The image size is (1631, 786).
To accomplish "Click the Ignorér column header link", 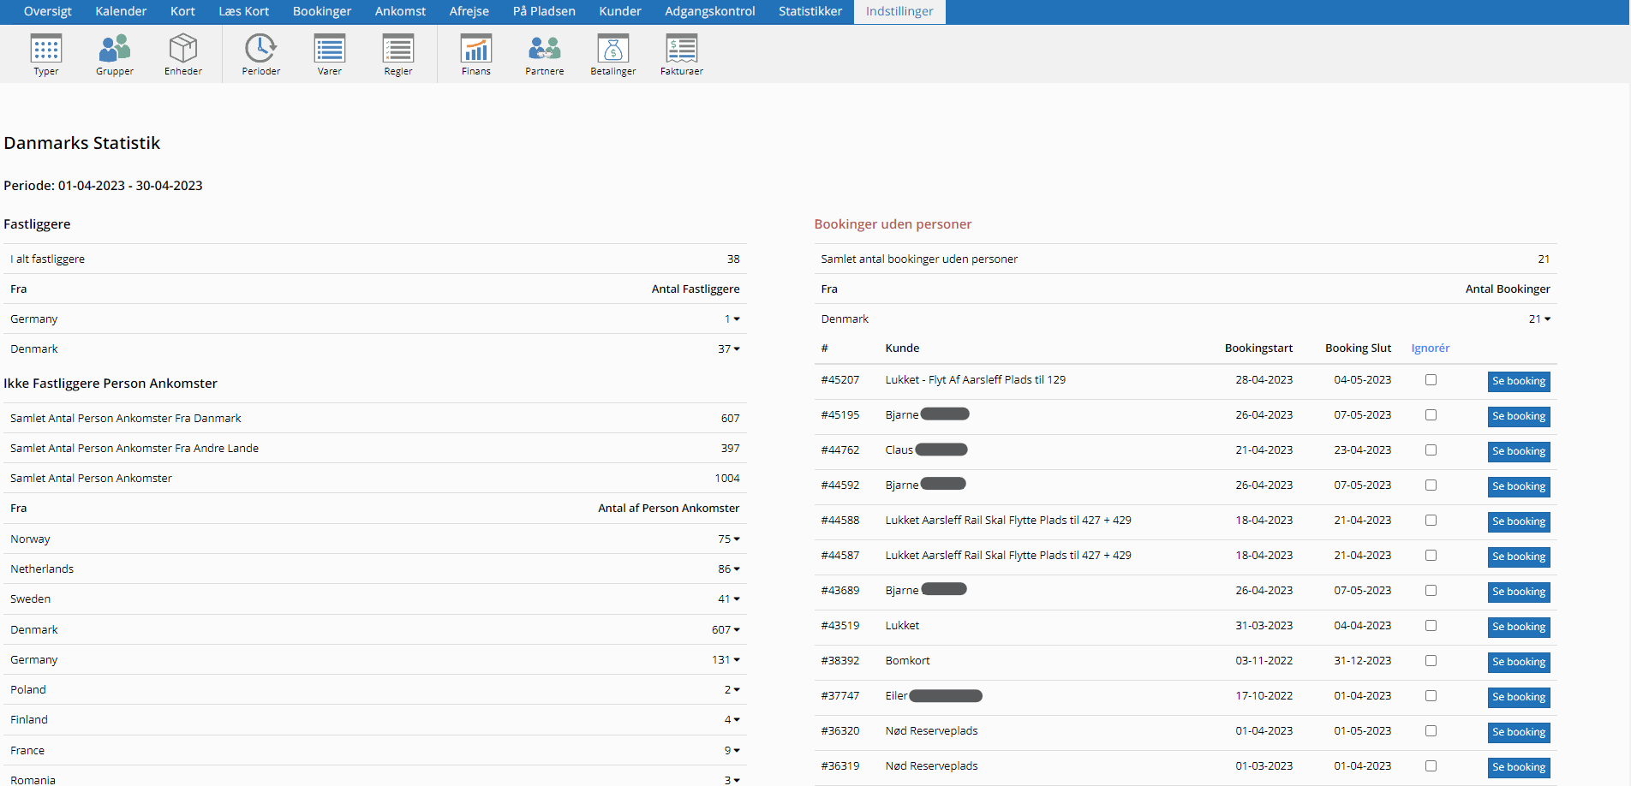I will (1430, 348).
